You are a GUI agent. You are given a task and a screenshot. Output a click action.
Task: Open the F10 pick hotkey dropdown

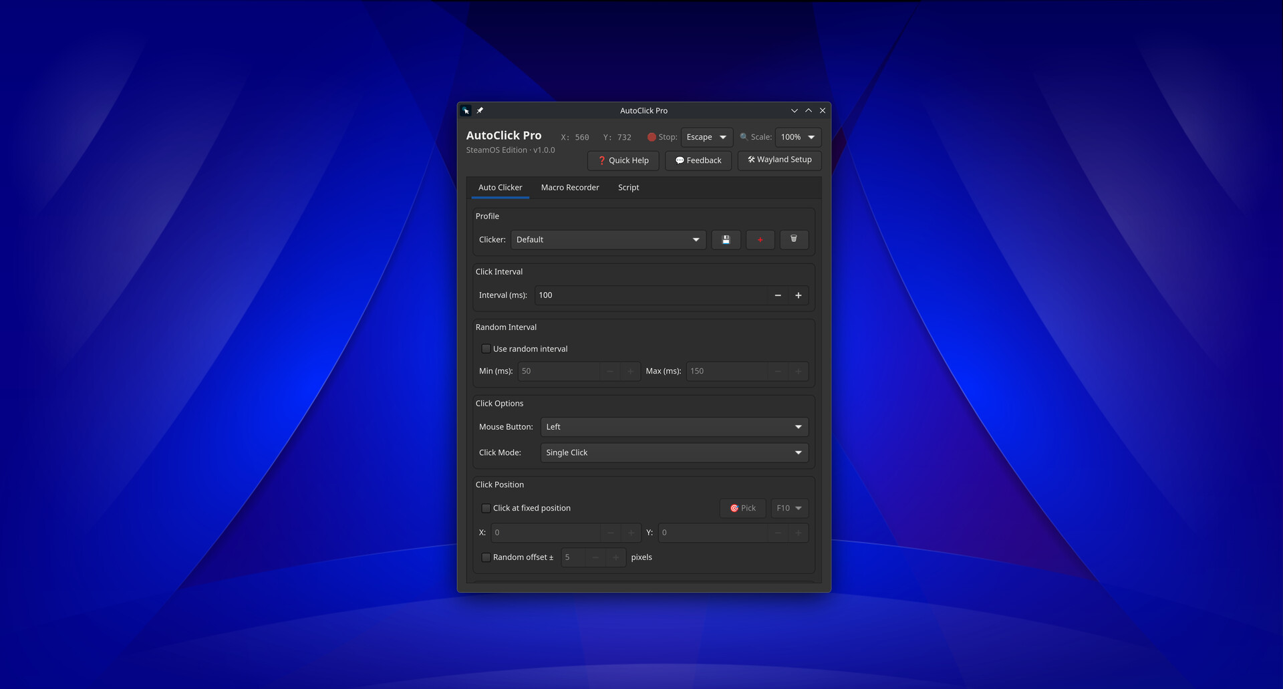(x=789, y=508)
